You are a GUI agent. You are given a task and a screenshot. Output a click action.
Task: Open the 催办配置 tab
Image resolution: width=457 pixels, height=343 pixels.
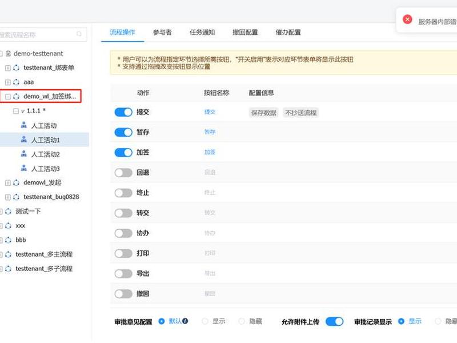(x=288, y=32)
